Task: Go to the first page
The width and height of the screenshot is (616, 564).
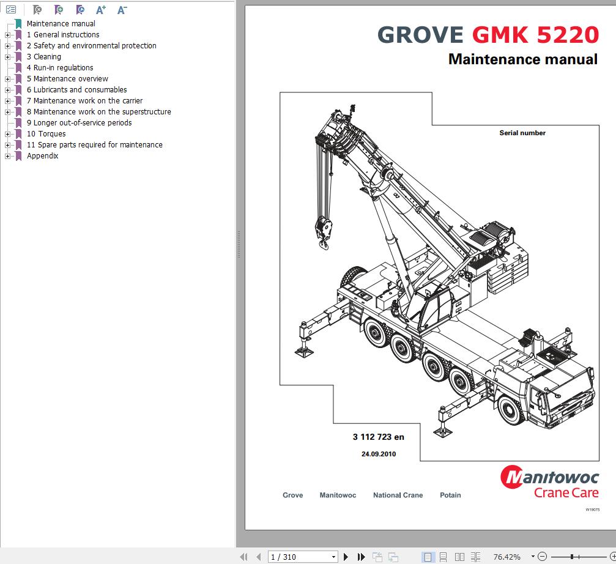Action: (244, 557)
